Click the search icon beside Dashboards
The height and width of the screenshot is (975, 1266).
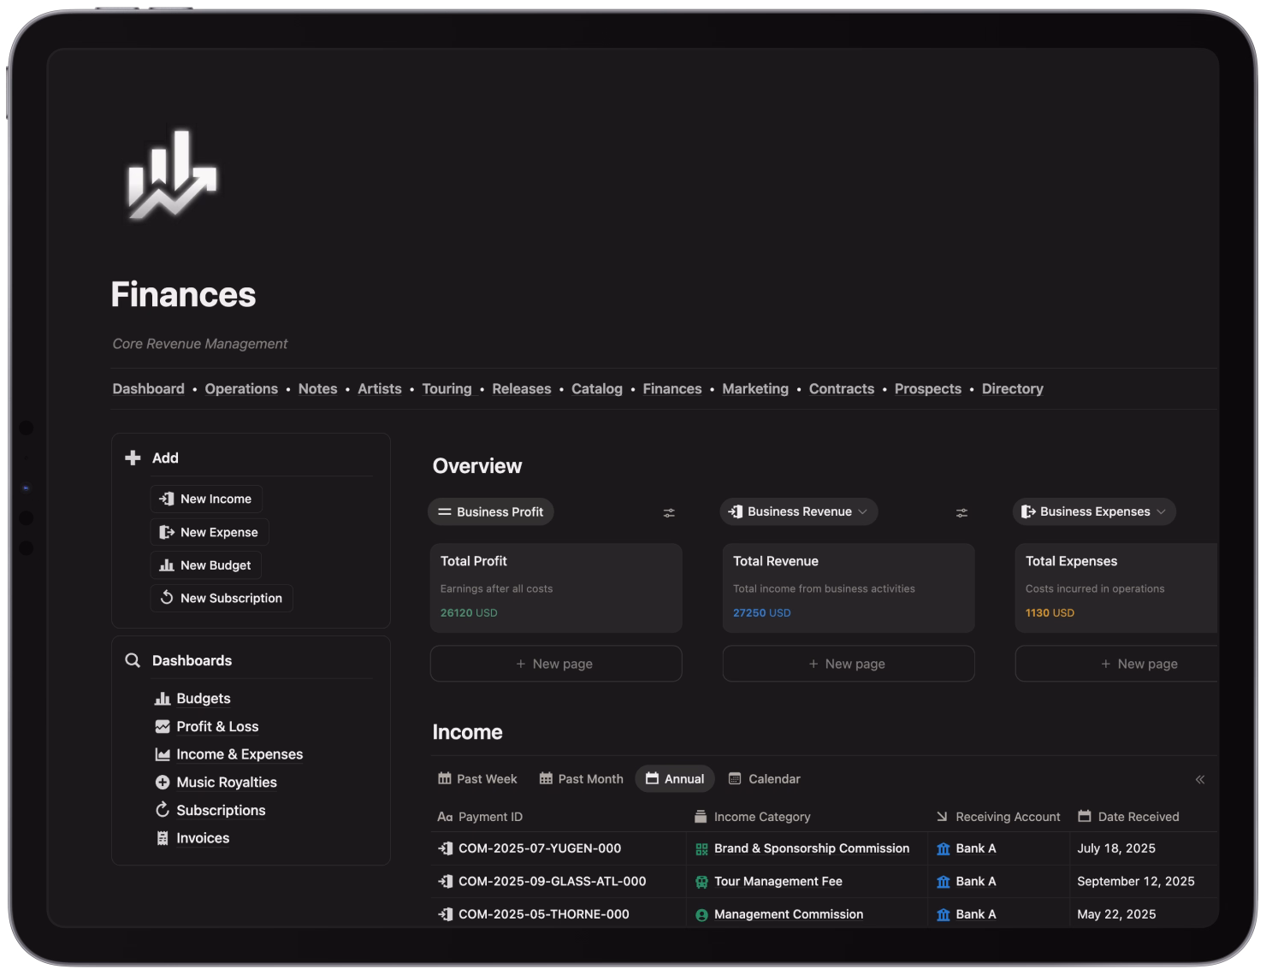click(133, 659)
